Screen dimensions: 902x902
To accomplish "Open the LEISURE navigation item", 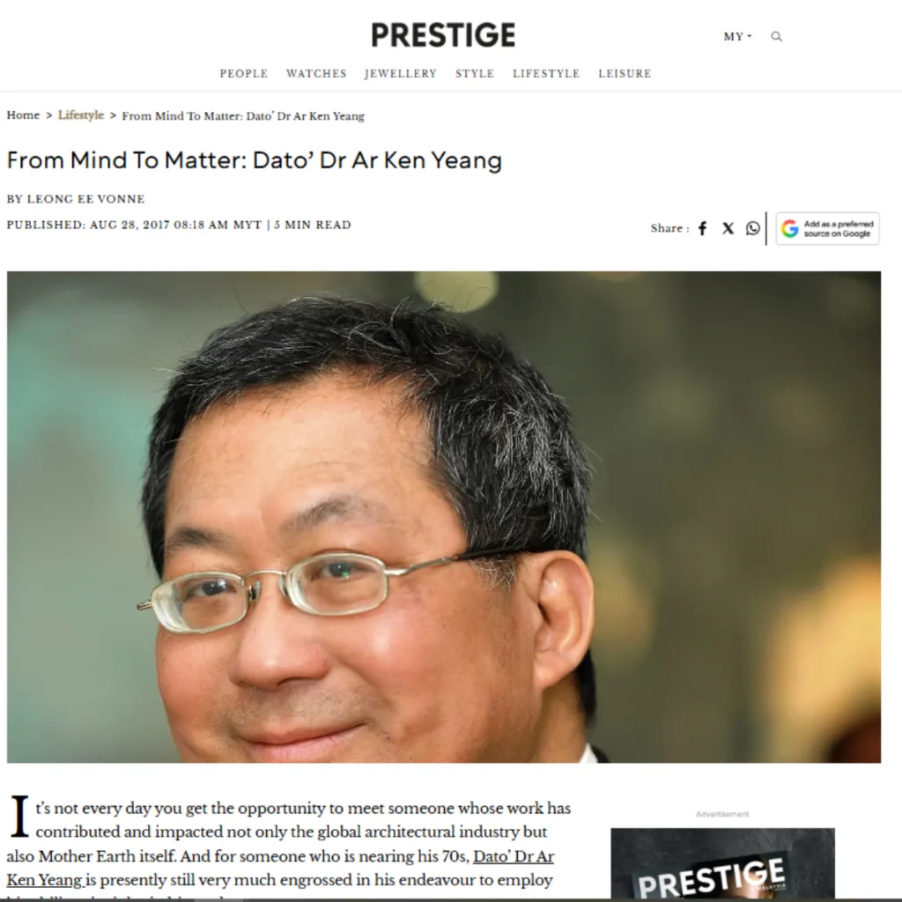I will (x=625, y=74).
